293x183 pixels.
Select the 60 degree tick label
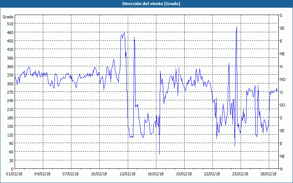(x=11, y=152)
